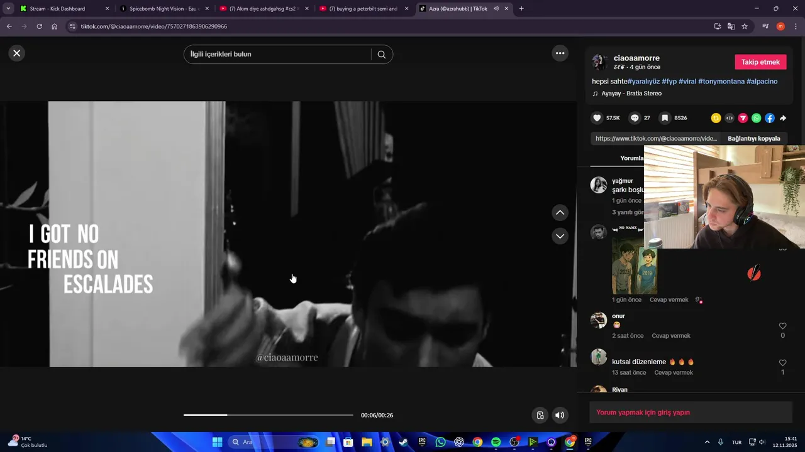Switch to buying a peterbilt semi tab
805x452 pixels.
point(363,9)
